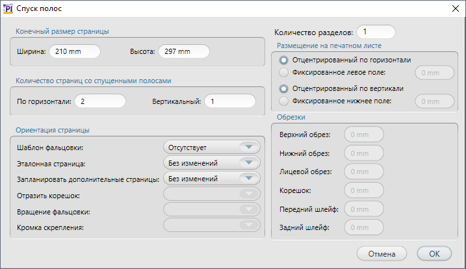Image resolution: width=466 pixels, height=269 pixels.
Task: Edit the По горизонтали pages field
Action: [x=100, y=101]
